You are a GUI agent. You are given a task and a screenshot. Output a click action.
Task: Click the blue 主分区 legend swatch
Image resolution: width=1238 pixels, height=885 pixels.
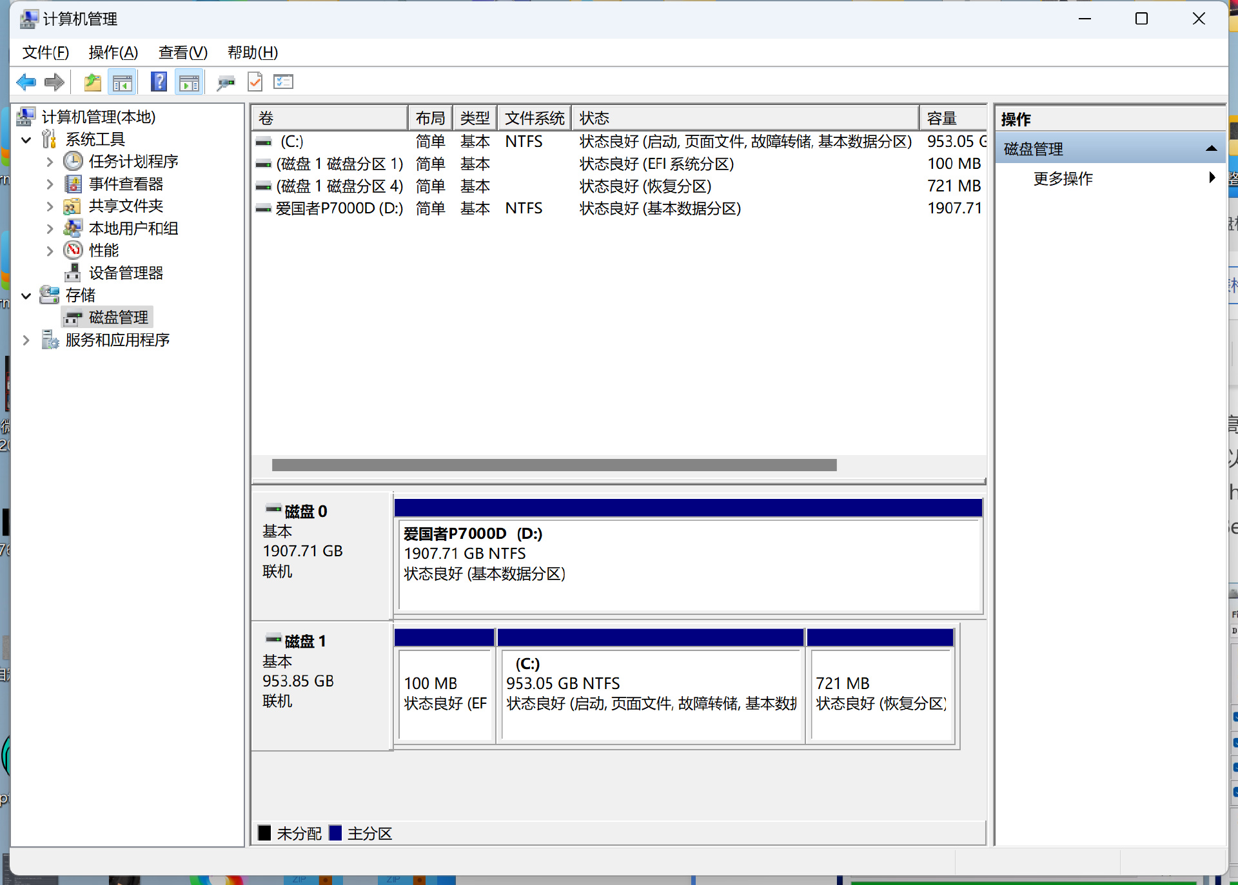click(335, 833)
